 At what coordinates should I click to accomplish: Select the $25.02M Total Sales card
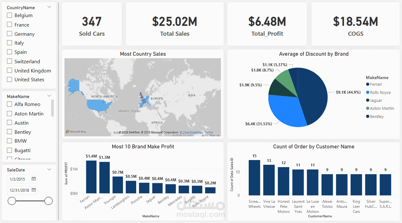[x=175, y=24]
